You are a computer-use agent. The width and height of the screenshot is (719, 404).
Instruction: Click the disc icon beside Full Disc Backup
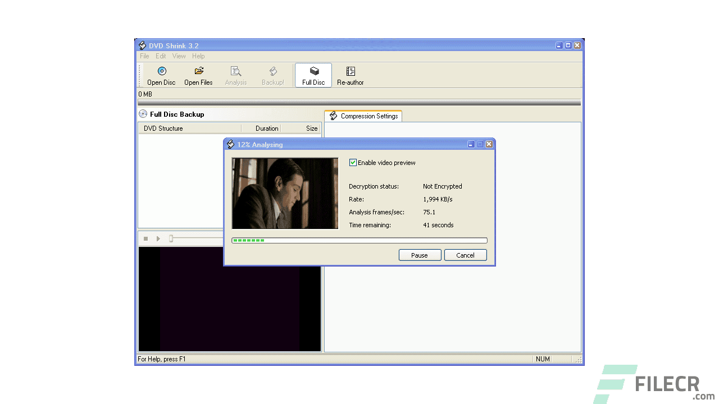[142, 113]
